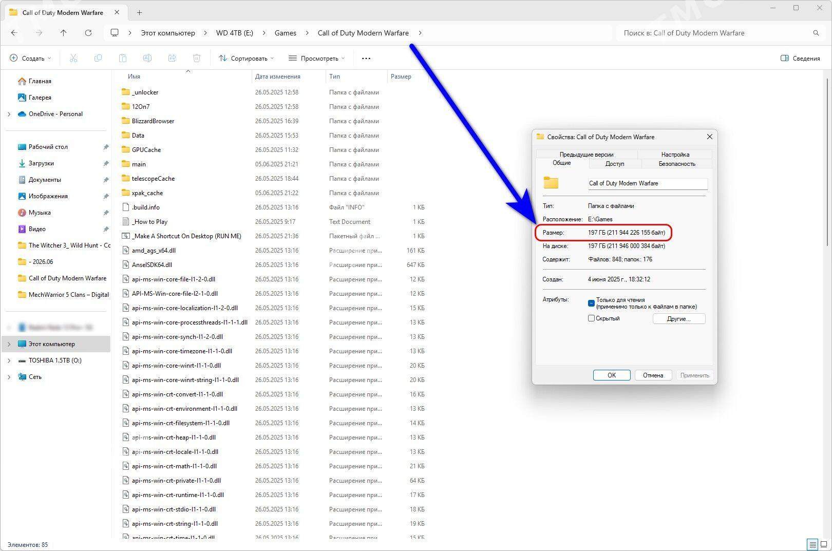This screenshot has height=551, width=832.
Task: Click the folder name field in properties
Action: click(x=648, y=183)
